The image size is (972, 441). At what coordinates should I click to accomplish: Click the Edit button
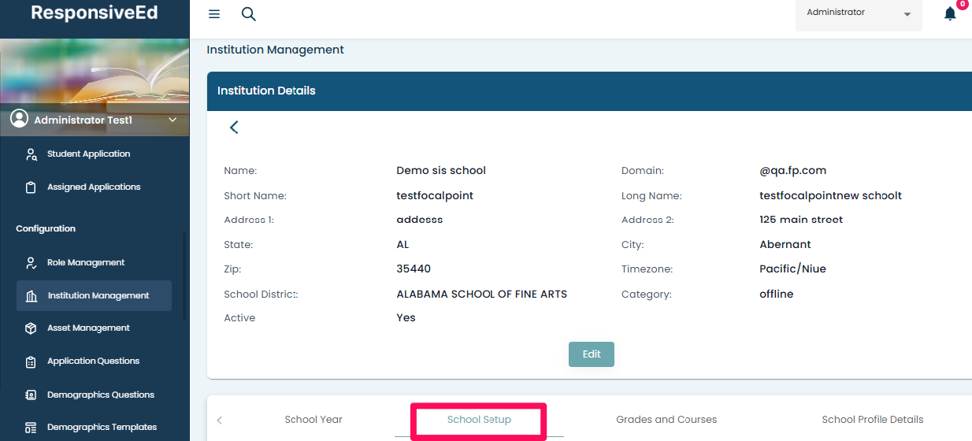point(591,354)
